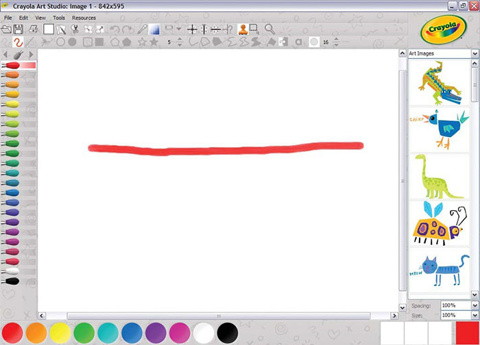This screenshot has height=345, width=480.
Task: Expand the Size percentage dropdown
Action: [x=475, y=315]
